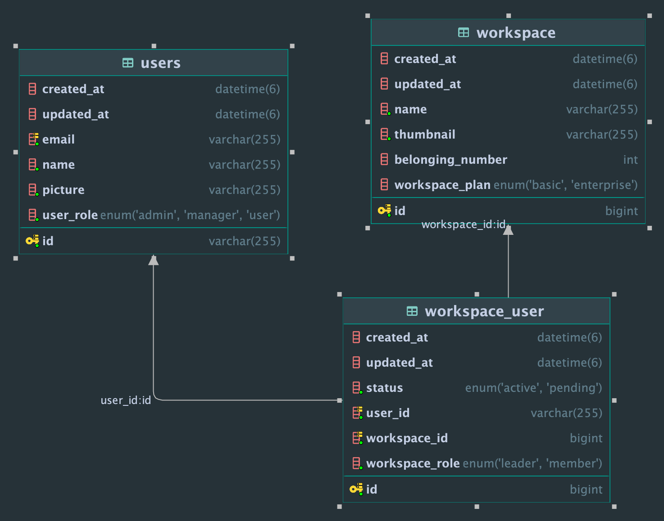Click the foreign key icon beside workspace_id
This screenshot has height=521, width=664.
(x=357, y=438)
